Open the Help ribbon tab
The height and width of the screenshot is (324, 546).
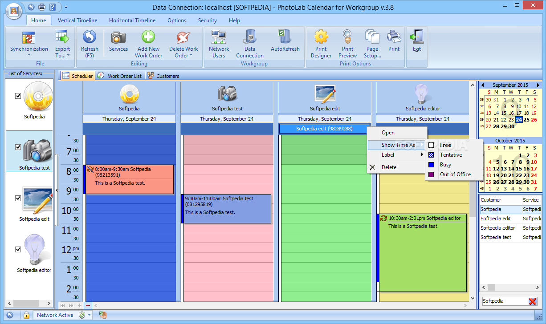point(234,20)
